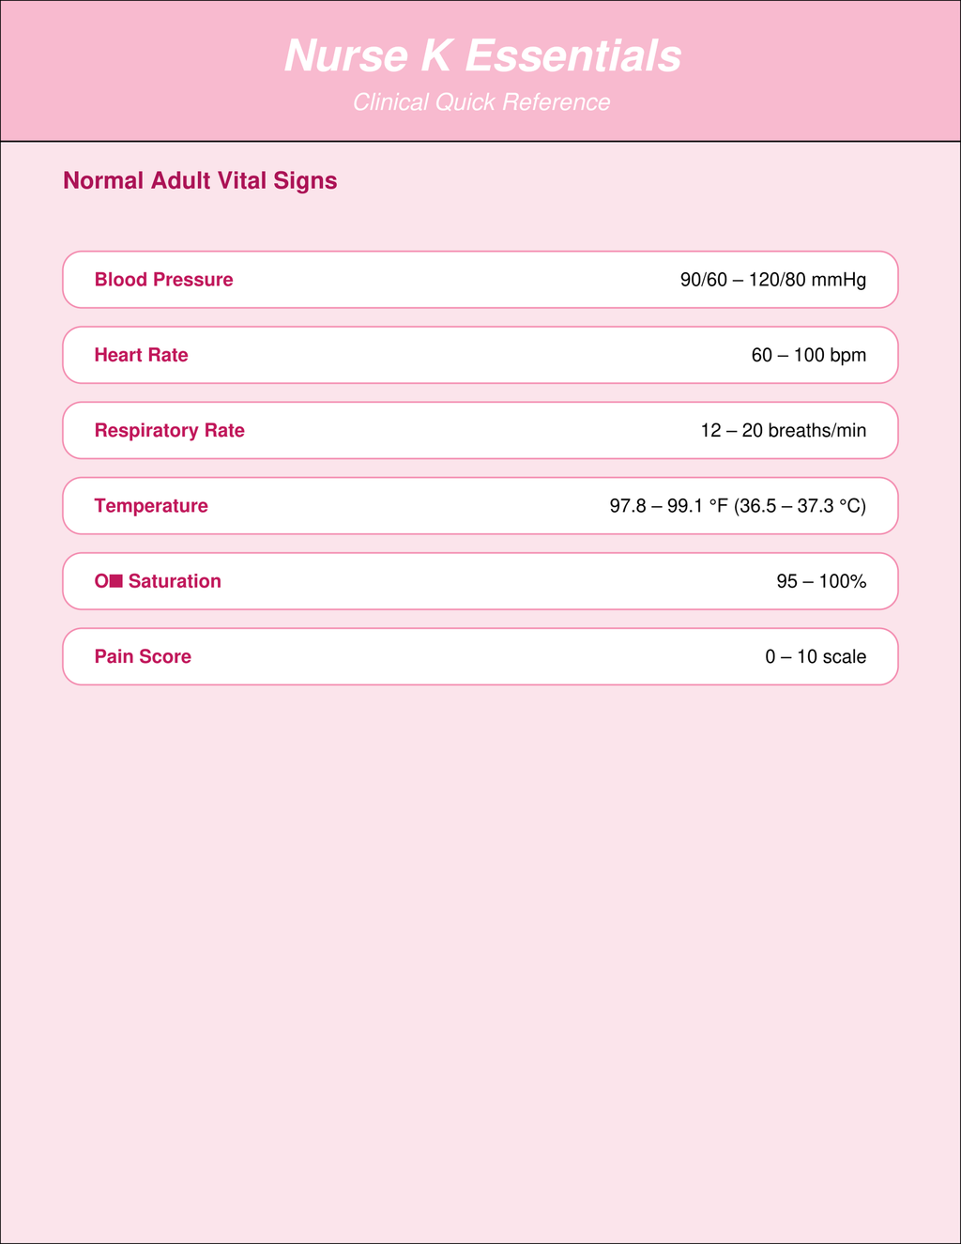Click the 95 – 100% value
The image size is (961, 1244).
(x=821, y=581)
